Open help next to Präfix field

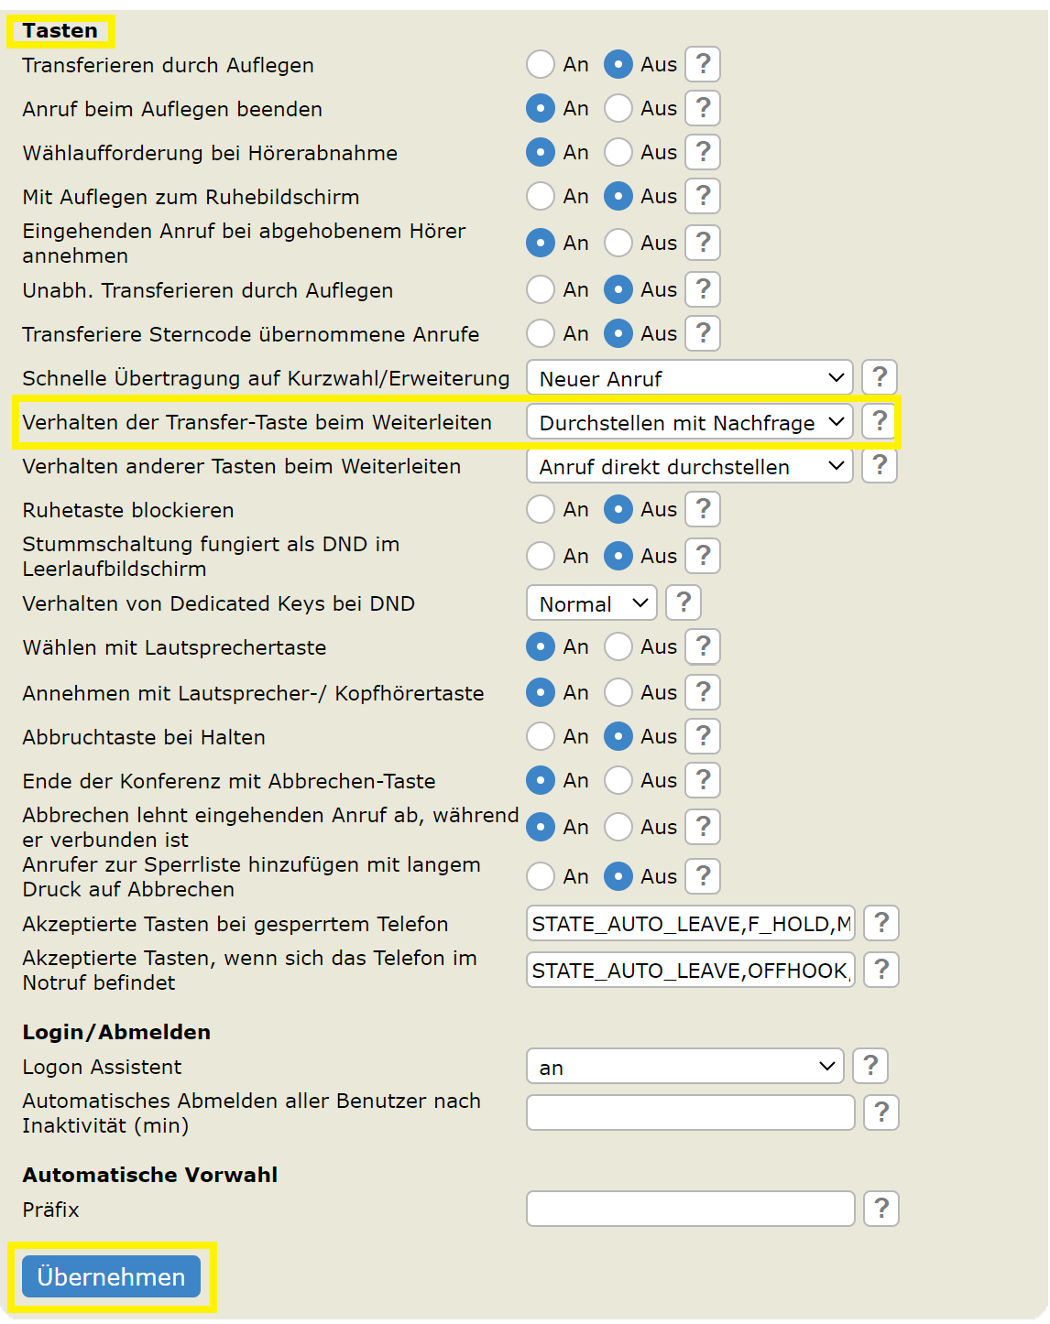[x=880, y=1210]
